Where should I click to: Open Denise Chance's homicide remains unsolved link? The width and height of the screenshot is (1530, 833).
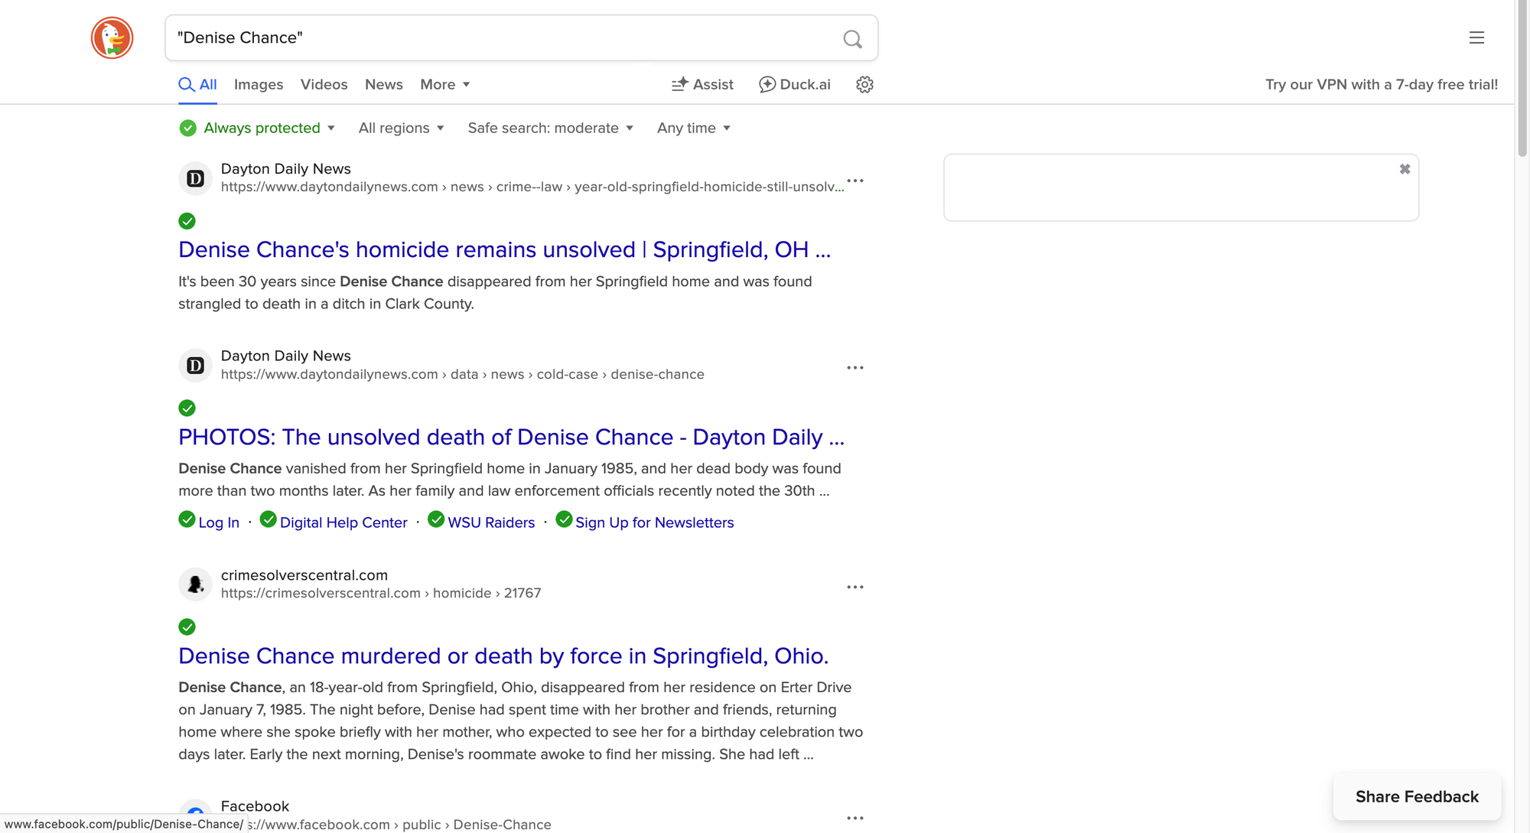coord(504,250)
